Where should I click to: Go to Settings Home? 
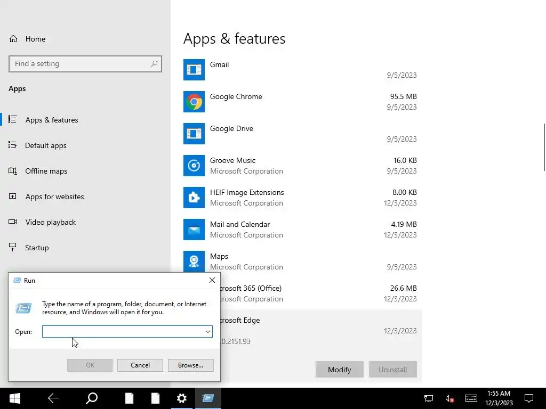coord(27,39)
